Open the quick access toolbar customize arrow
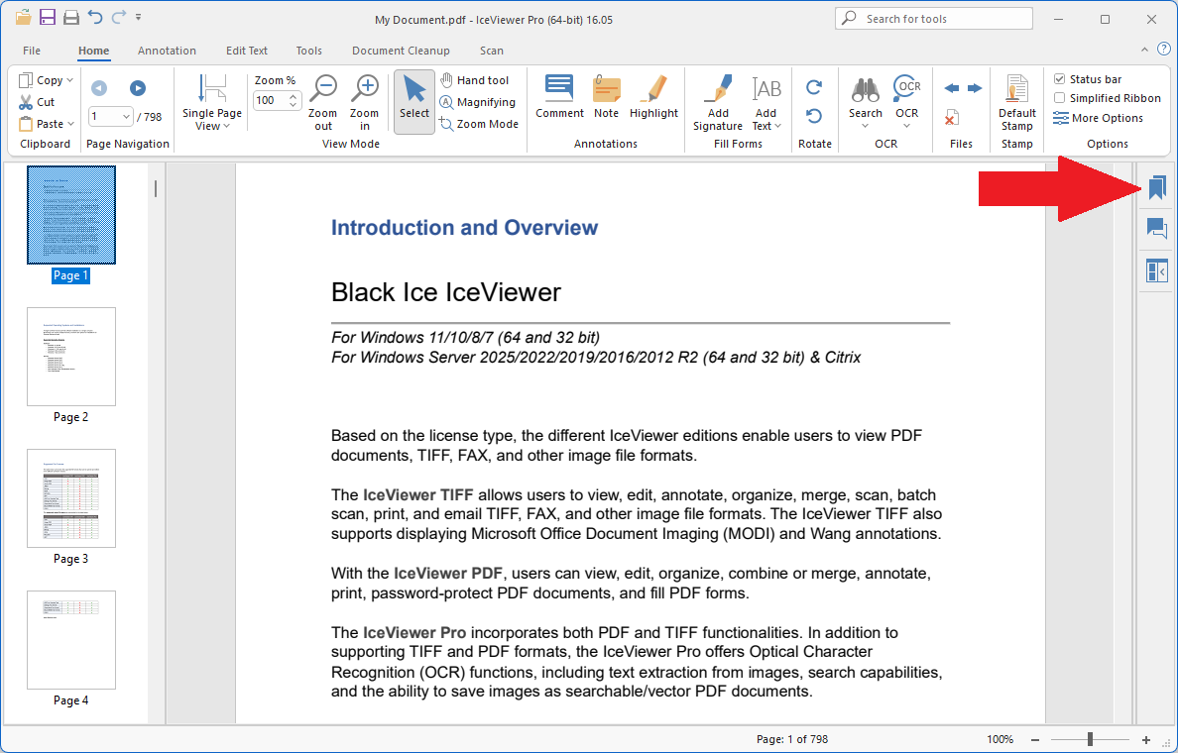The height and width of the screenshot is (753, 1178). pos(138,17)
